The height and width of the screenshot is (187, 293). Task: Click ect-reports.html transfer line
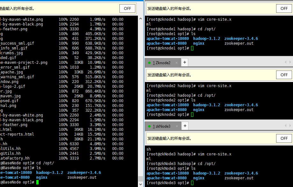click(x=62, y=134)
